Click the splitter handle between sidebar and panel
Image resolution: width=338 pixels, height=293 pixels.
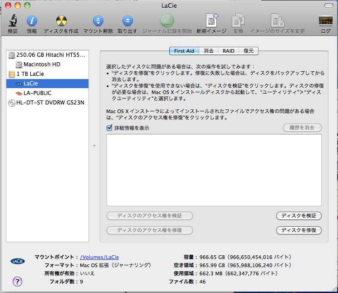coord(94,146)
